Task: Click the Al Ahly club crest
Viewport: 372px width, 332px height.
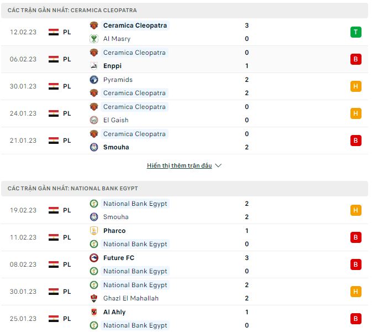Action: pos(94,312)
